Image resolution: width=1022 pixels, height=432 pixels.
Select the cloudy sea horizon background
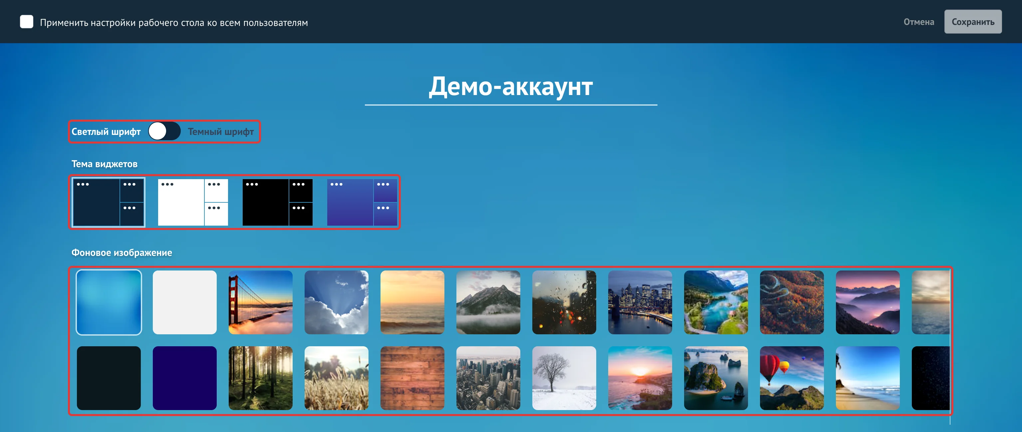(x=931, y=302)
